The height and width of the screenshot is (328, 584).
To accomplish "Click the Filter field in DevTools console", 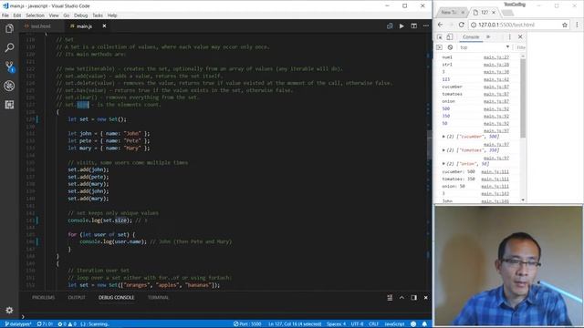I will point(521,47).
